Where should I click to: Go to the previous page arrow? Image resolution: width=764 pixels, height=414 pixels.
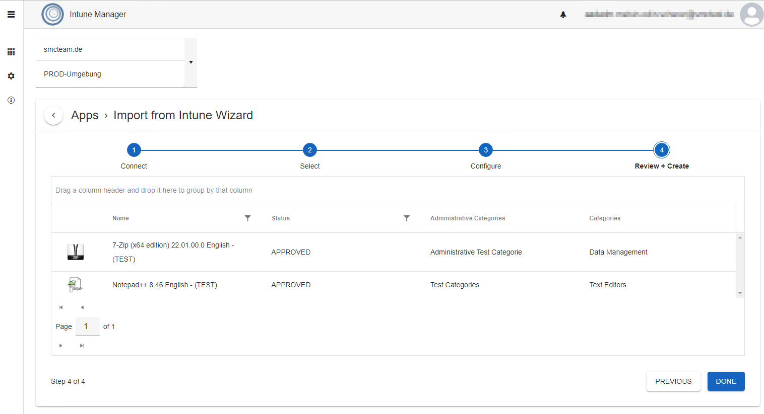[x=82, y=307]
